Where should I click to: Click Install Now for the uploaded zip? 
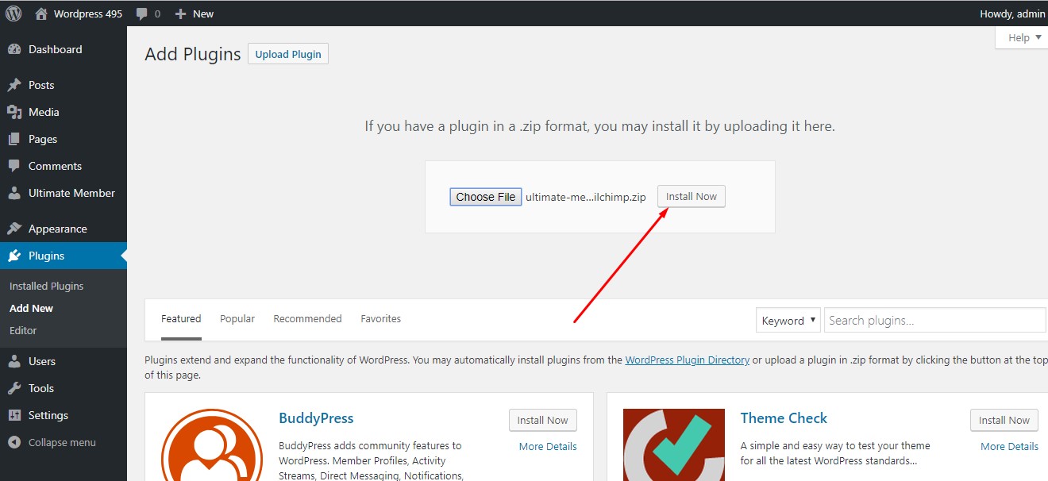692,196
